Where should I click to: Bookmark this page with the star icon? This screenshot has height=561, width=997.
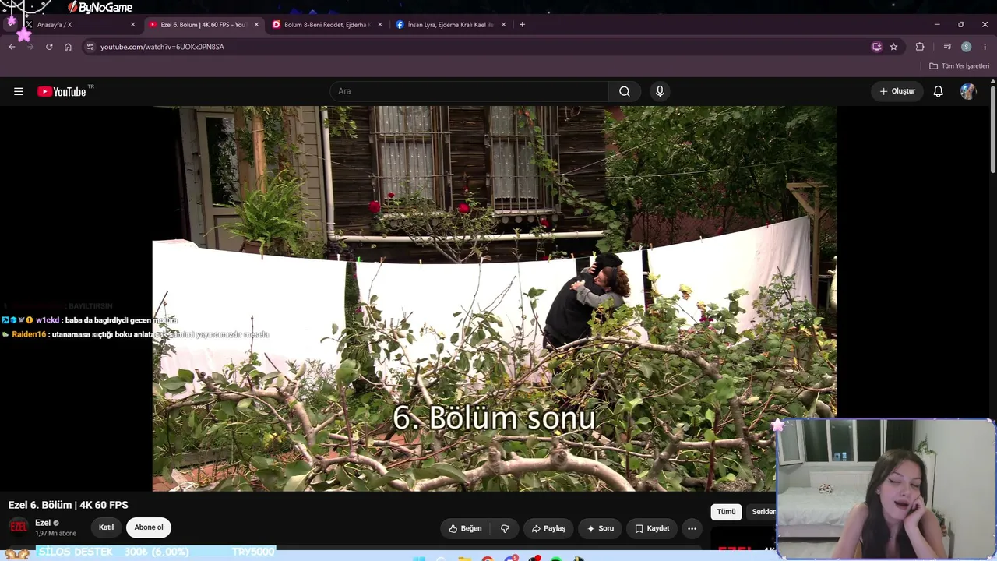893,47
